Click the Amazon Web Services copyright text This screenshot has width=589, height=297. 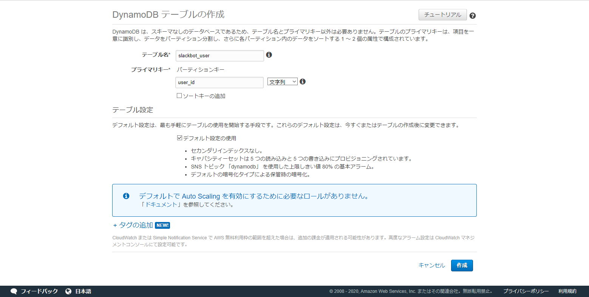[x=411, y=291]
